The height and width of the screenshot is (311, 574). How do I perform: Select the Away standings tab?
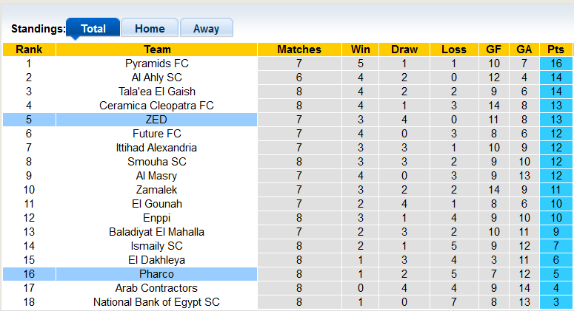[206, 29]
